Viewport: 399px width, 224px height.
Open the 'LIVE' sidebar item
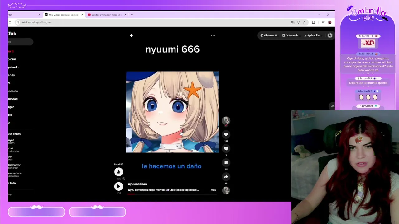[10, 83]
